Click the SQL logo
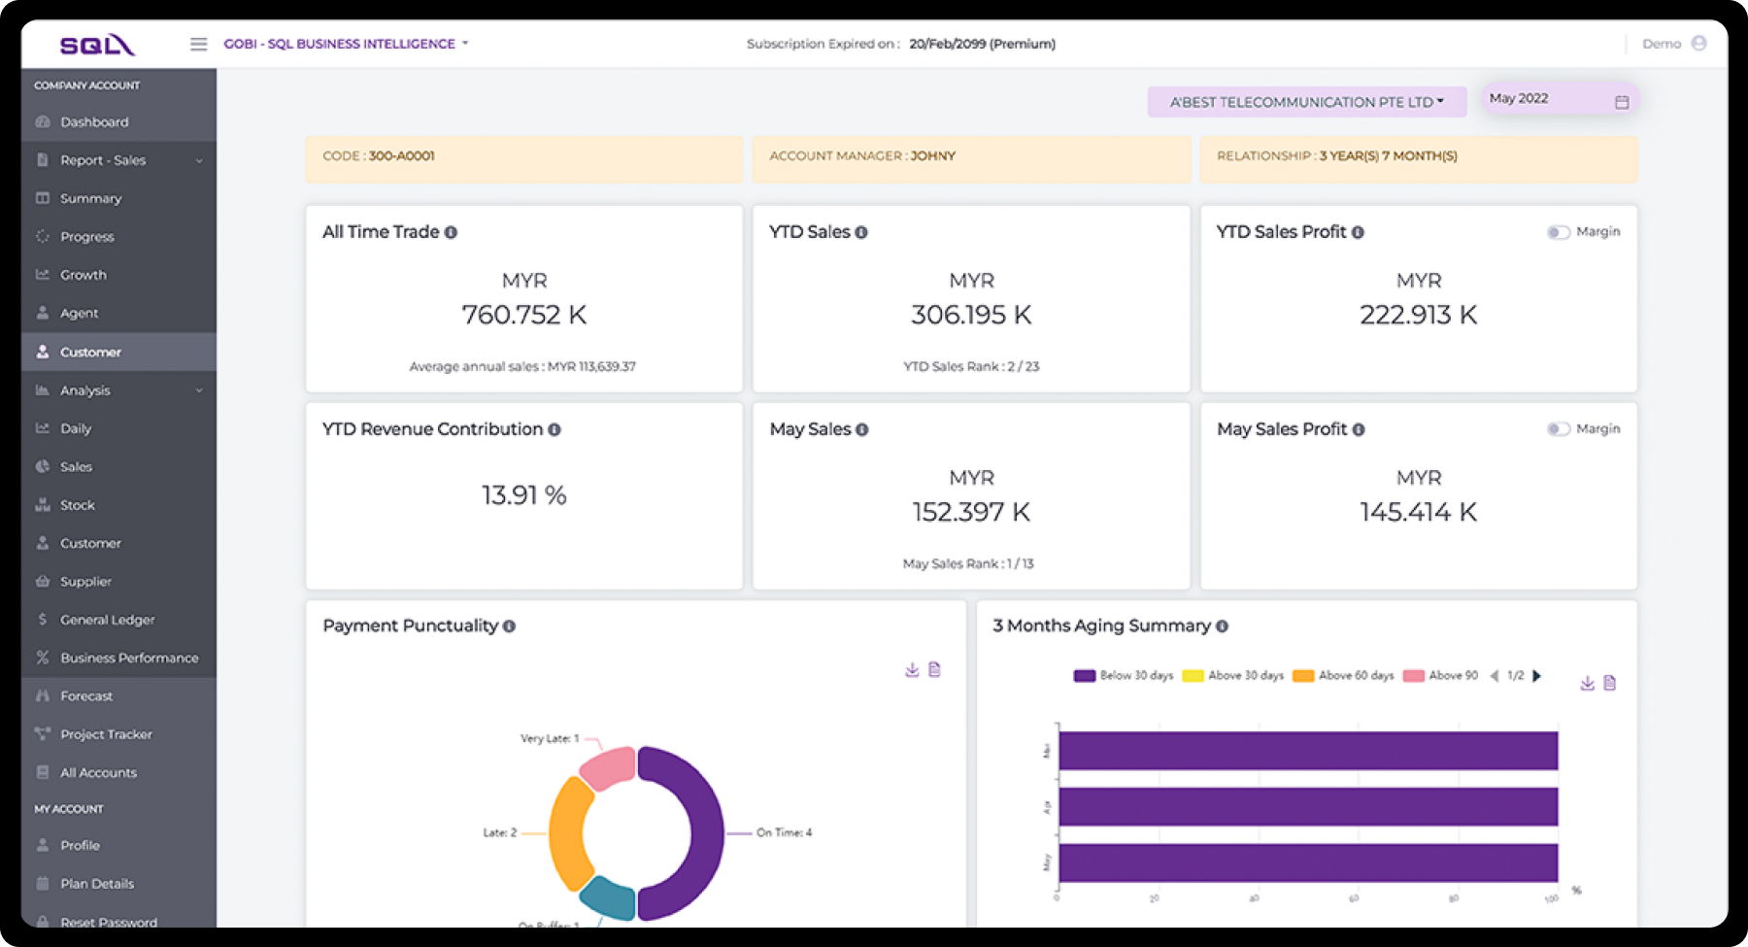Image resolution: width=1748 pixels, height=947 pixels. pyautogui.click(x=97, y=45)
